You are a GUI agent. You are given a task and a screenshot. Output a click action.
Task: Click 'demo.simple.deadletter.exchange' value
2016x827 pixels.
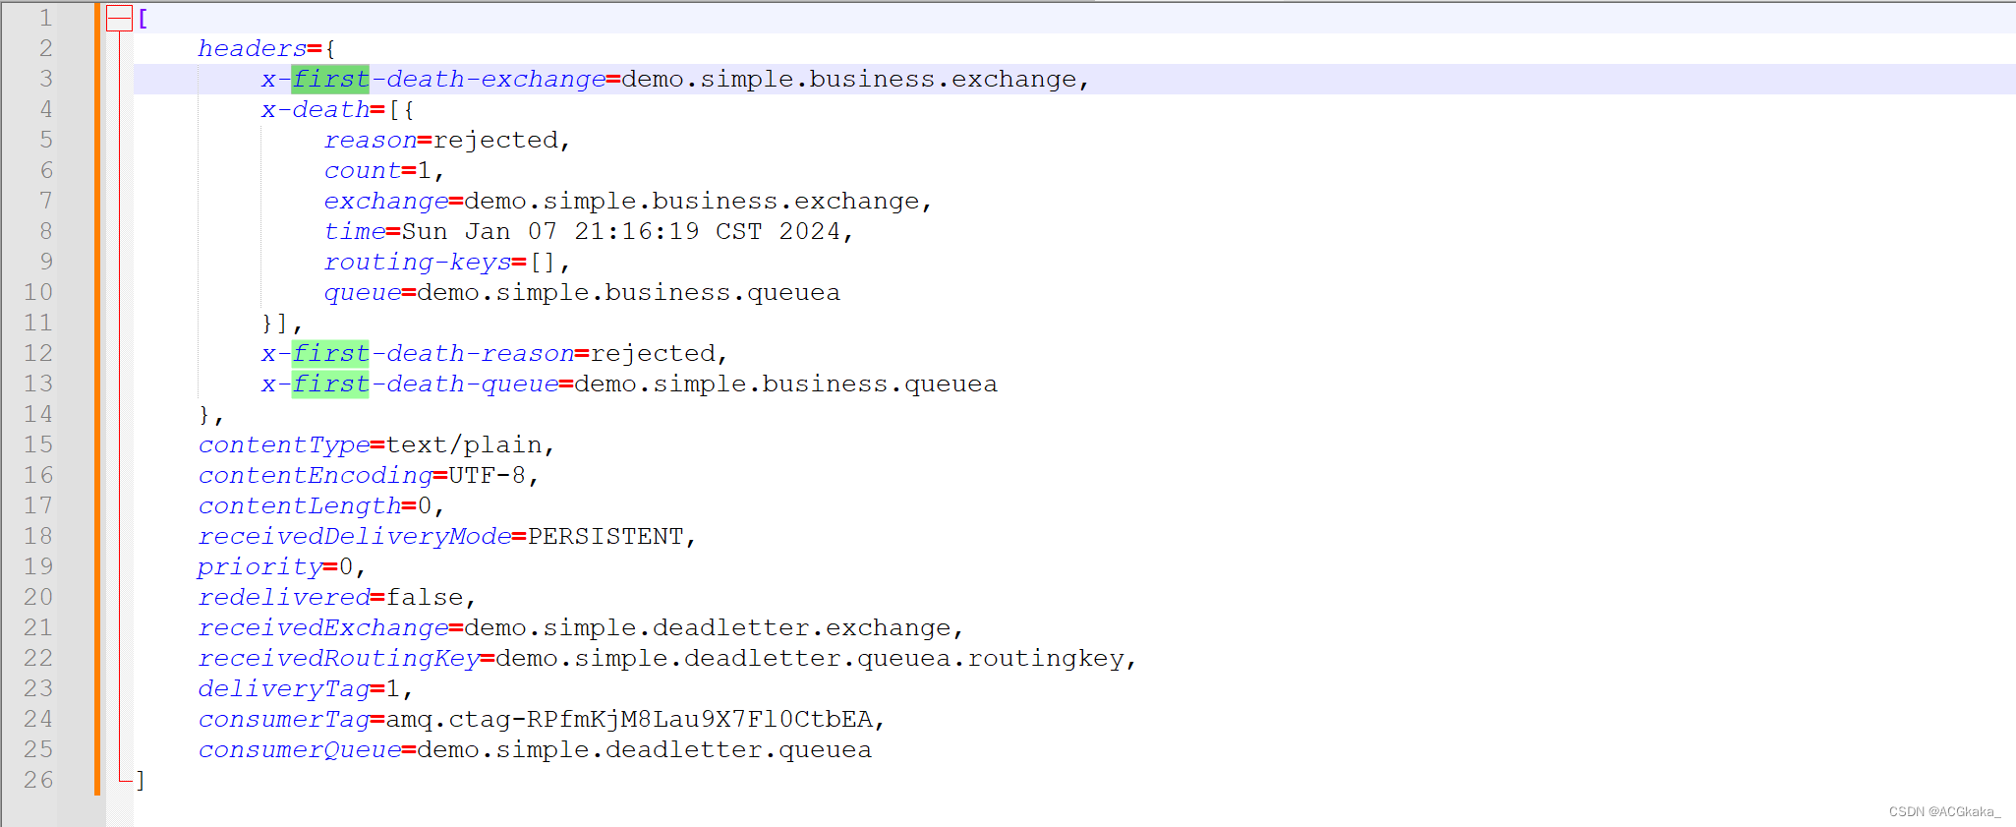[x=708, y=627]
